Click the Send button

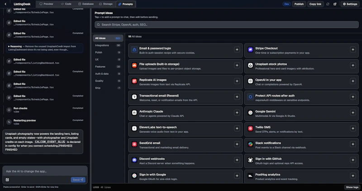pos(78,180)
